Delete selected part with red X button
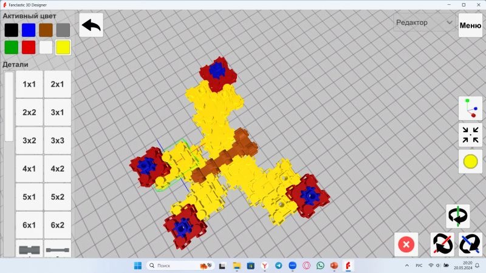Screen dimensions: 486x273 pyautogui.click(x=406, y=244)
